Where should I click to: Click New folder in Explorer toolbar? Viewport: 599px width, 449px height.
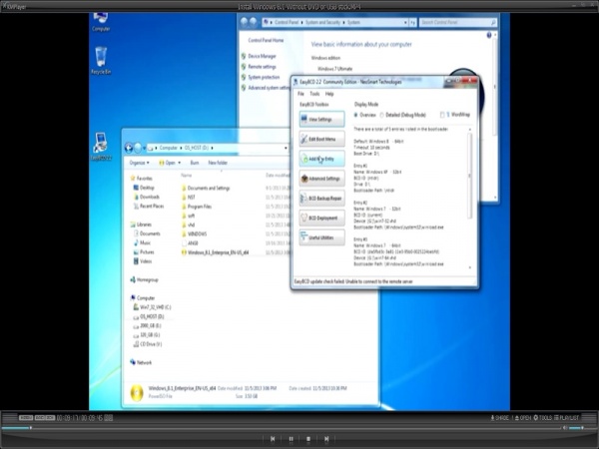(218, 163)
